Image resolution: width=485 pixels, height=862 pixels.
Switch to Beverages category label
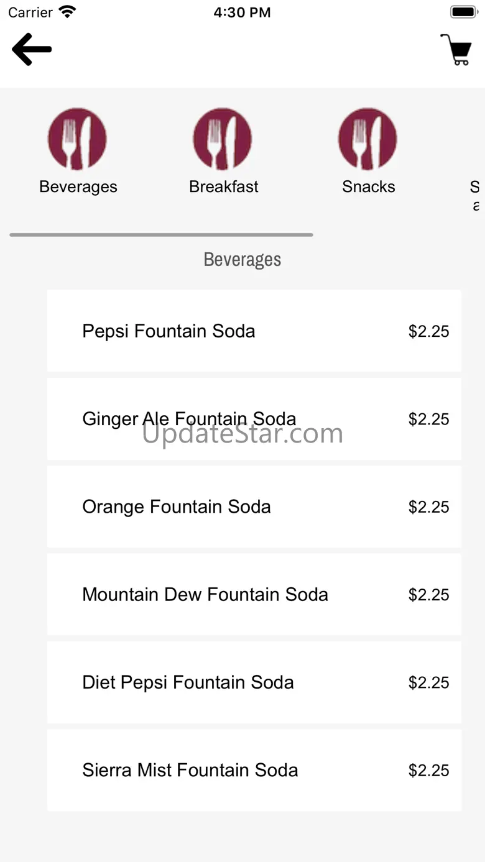click(78, 187)
